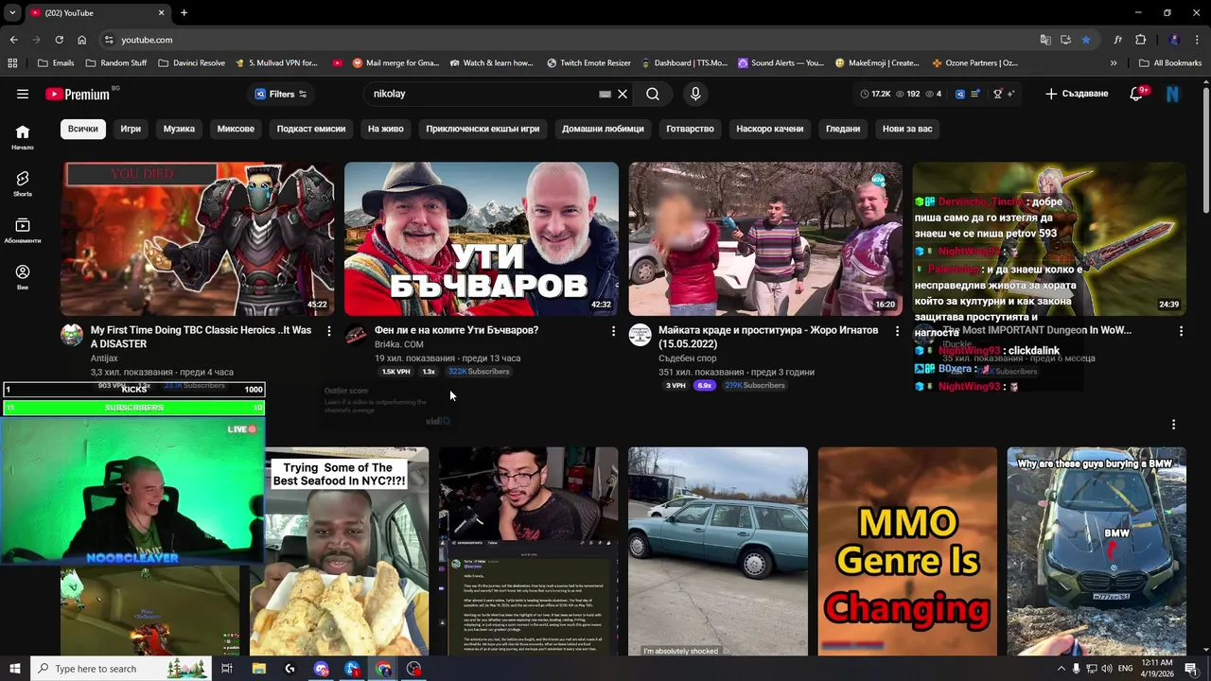Clear the search text with the X
The width and height of the screenshot is (1211, 681).
623,94
